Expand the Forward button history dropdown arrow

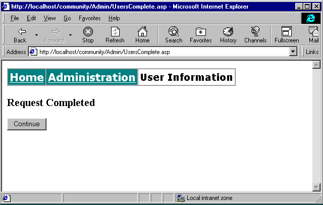[x=70, y=35]
